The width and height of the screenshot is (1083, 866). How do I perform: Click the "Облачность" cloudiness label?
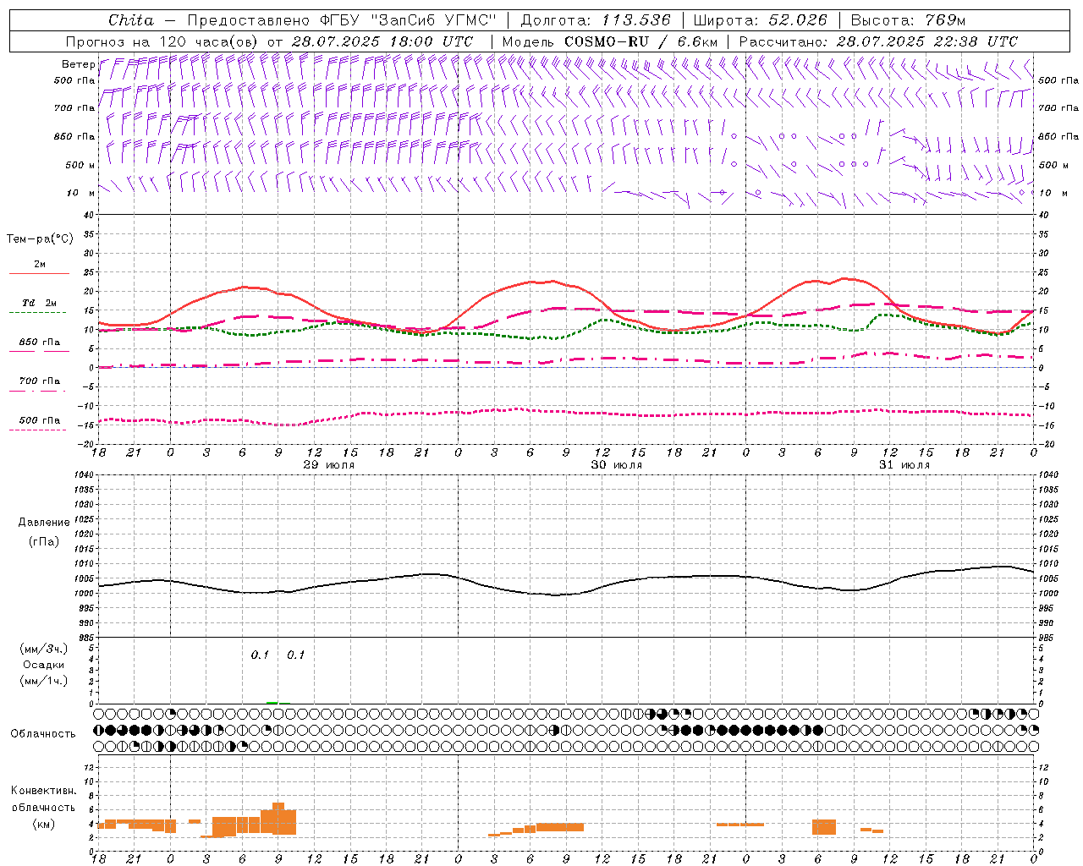pos(43,733)
